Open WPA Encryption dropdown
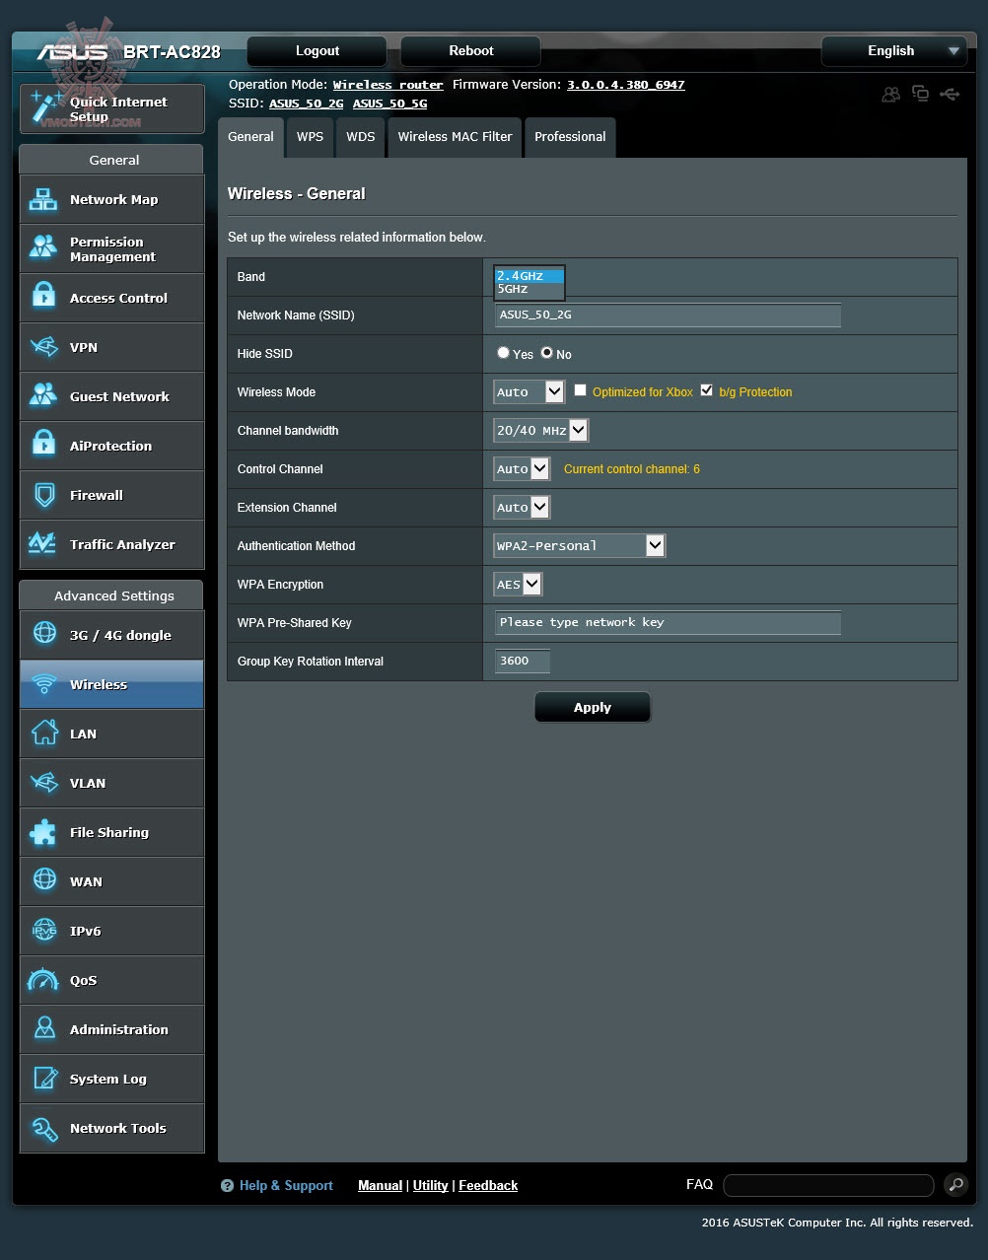The width and height of the screenshot is (988, 1260). coord(518,584)
